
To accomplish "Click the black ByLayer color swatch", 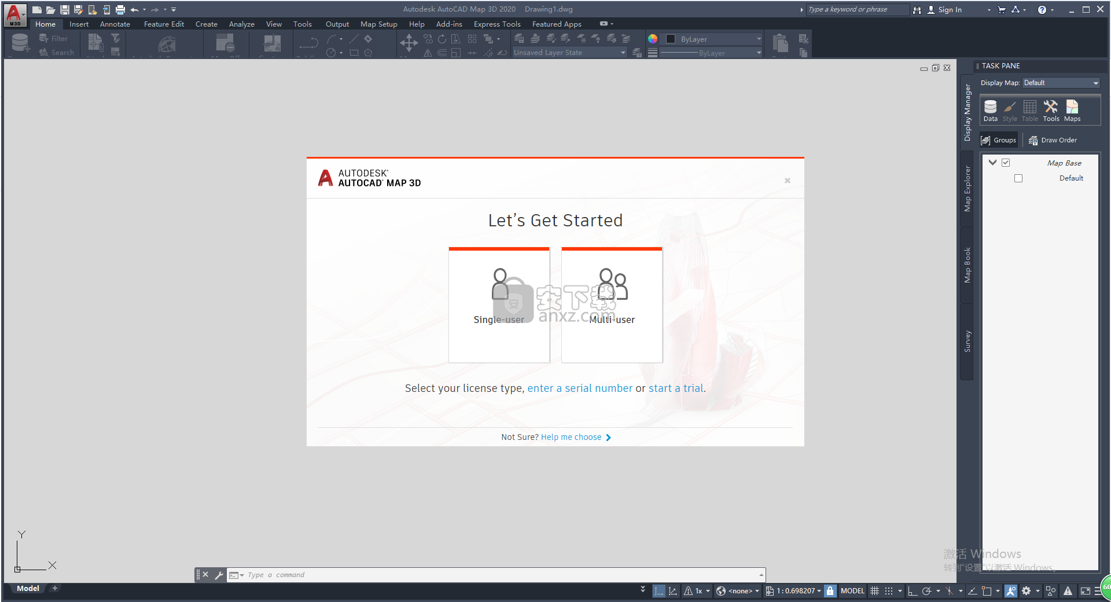I will click(671, 39).
